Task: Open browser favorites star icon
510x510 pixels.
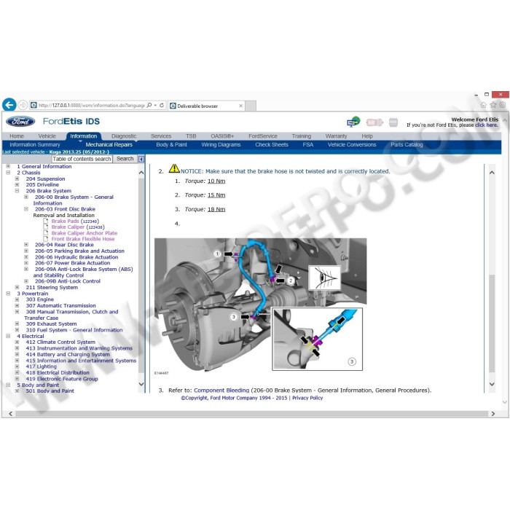Action: tap(493, 105)
